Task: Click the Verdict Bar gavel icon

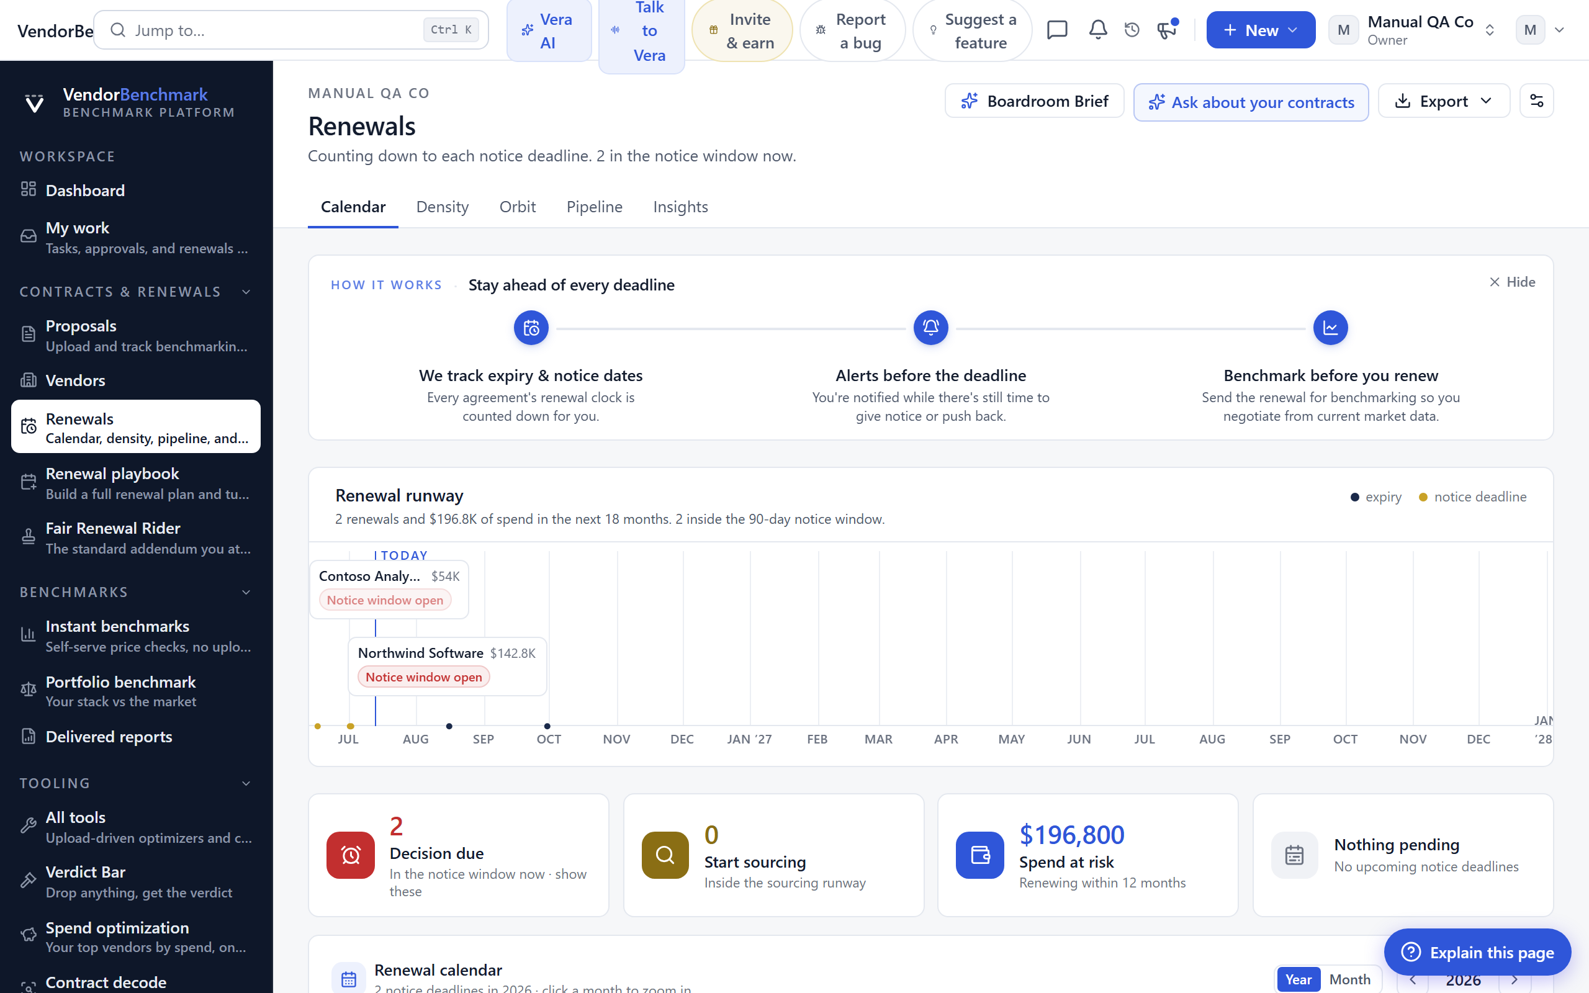Action: [28, 880]
